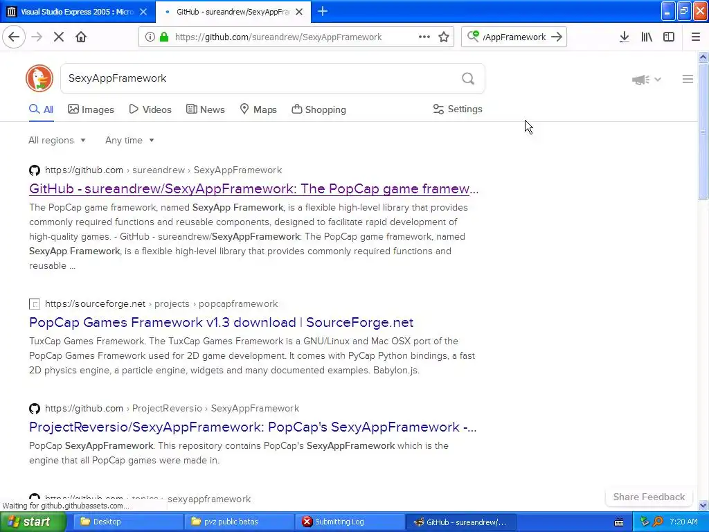Switch to pvz public betas taskbar window

pos(239,522)
